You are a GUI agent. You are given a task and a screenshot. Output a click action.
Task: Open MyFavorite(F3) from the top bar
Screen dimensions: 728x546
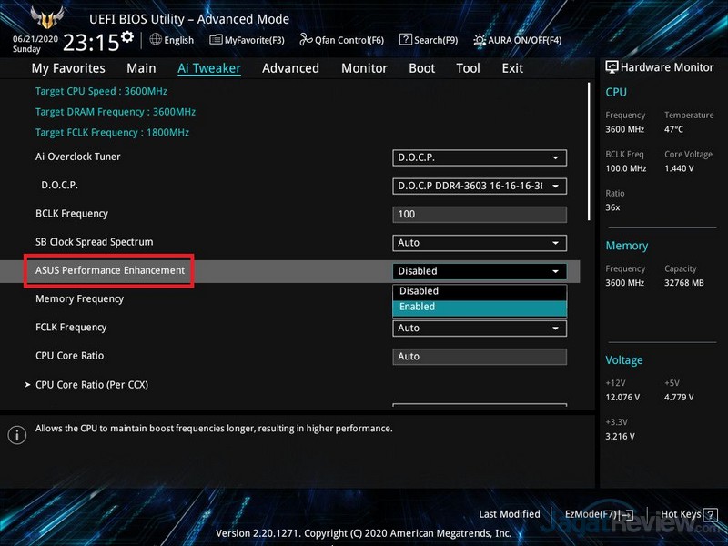click(x=247, y=40)
